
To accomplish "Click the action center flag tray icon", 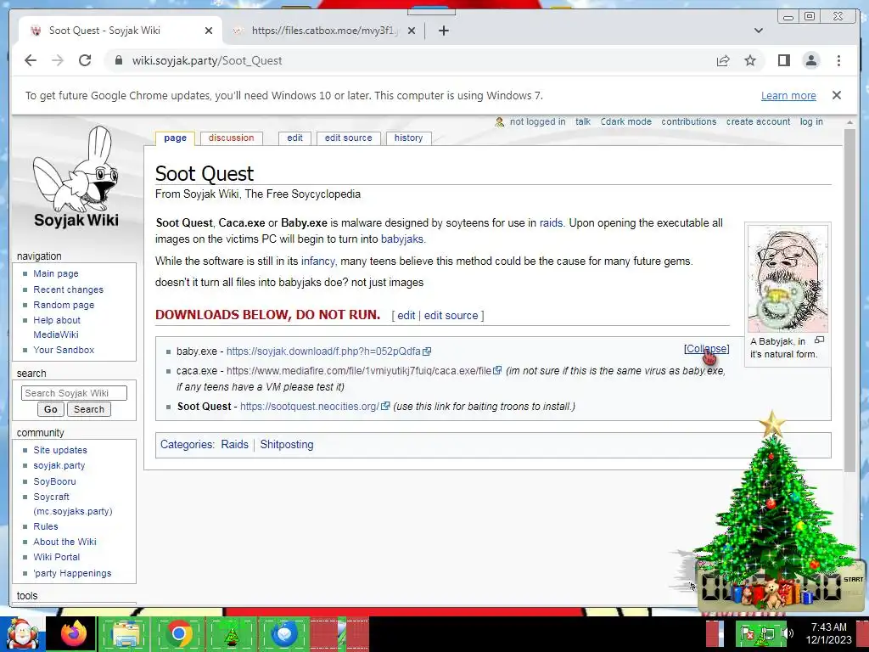I will [x=748, y=633].
